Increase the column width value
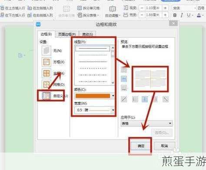The width and height of the screenshot is (206, 170). coord(165,15)
